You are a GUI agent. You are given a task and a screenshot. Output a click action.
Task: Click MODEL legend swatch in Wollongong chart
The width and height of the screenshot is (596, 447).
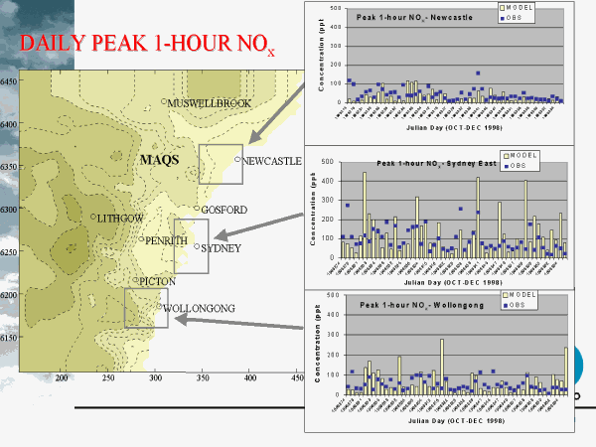(506, 295)
